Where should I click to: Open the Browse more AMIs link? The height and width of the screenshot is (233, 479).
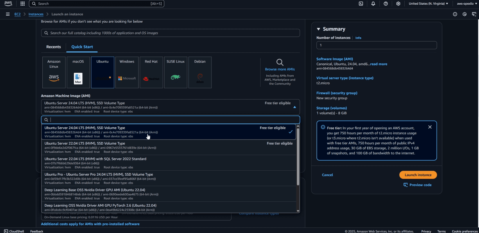pyautogui.click(x=280, y=69)
